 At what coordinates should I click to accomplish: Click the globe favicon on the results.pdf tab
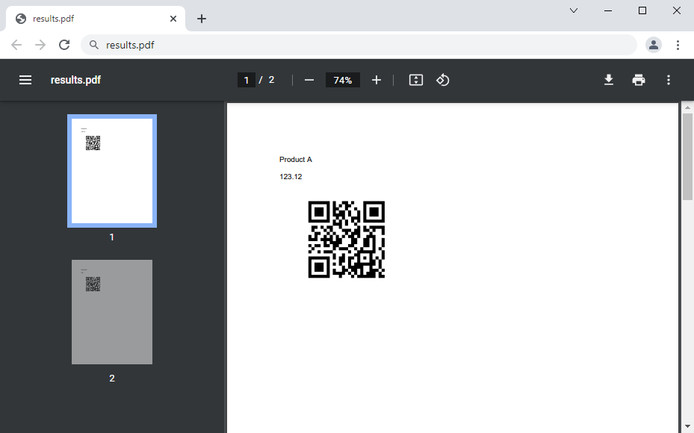pyautogui.click(x=21, y=19)
